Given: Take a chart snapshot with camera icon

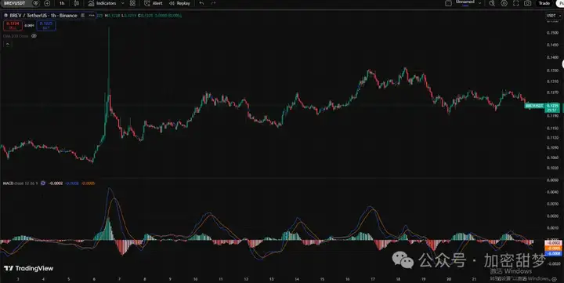Looking at the screenshot, I should pyautogui.click(x=527, y=3).
